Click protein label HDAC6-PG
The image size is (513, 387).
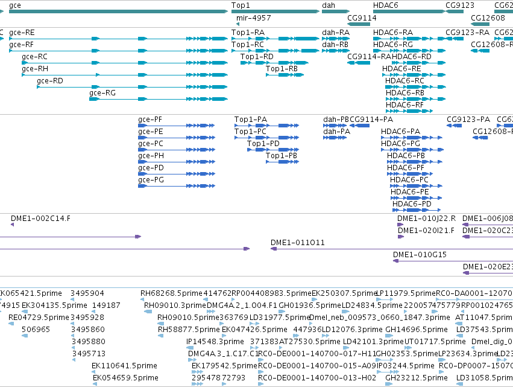(400, 144)
